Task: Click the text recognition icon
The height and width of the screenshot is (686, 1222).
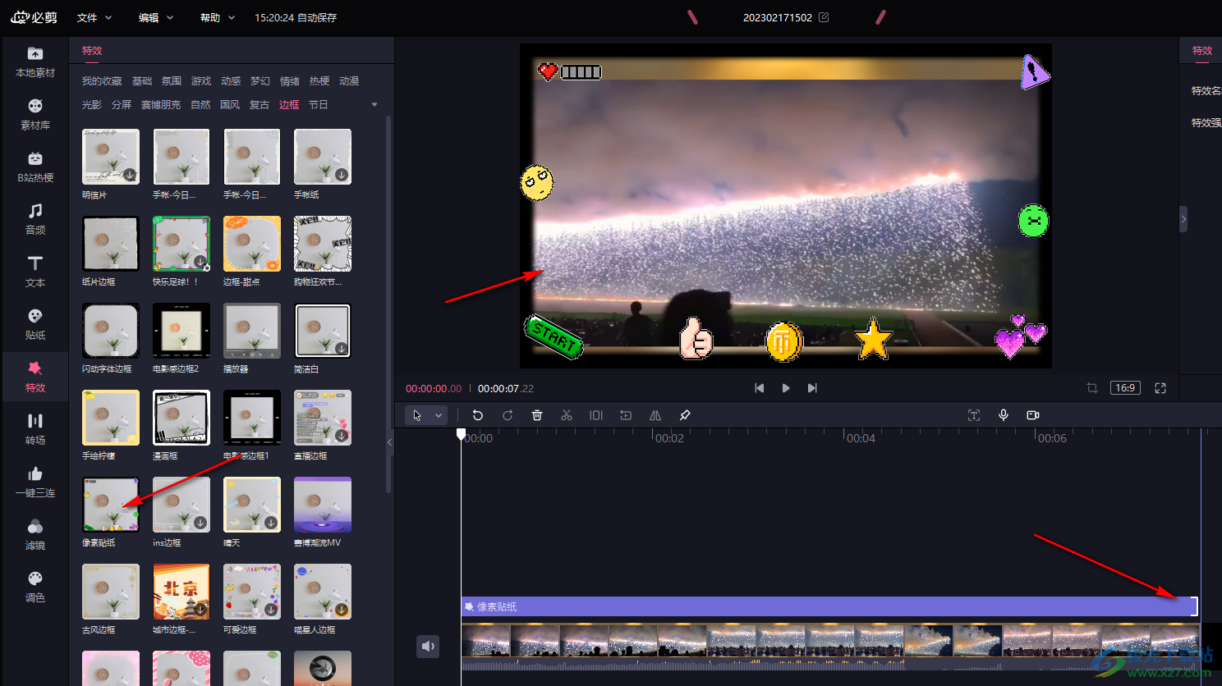Action: [974, 415]
